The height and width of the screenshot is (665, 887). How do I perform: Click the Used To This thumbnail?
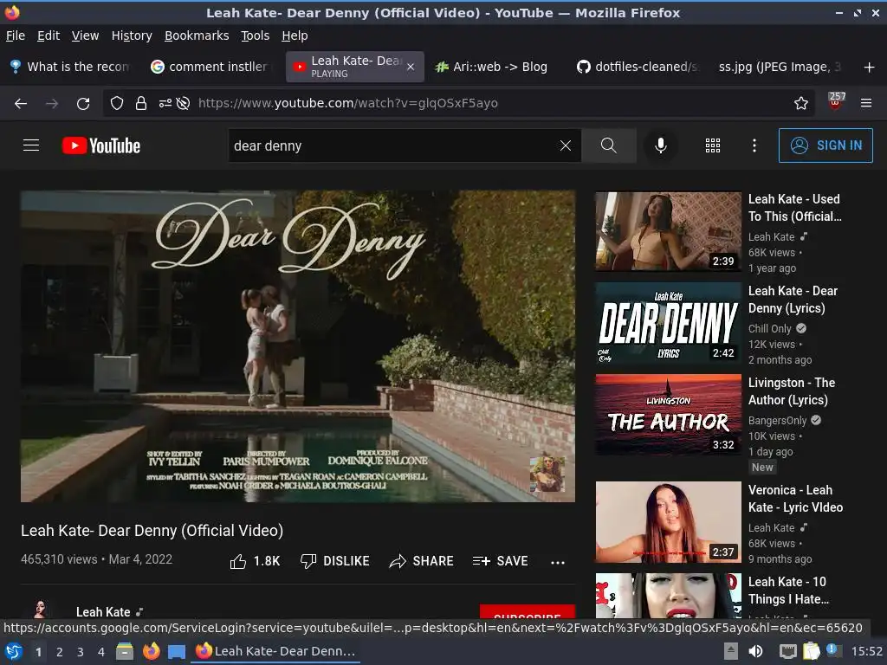pyautogui.click(x=668, y=232)
